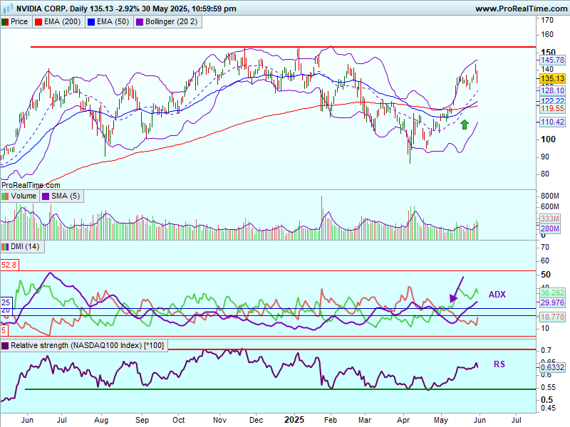The image size is (570, 427).
Task: Click the green upward arrow on the price chart
Action: 465,125
